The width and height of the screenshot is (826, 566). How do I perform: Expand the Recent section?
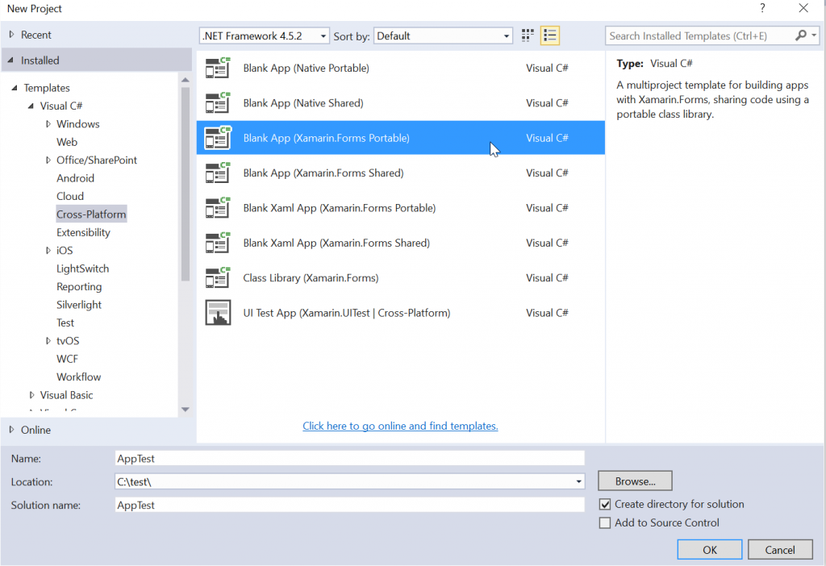pos(11,34)
